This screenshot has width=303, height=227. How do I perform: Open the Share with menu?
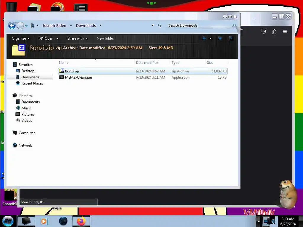tap(77, 38)
